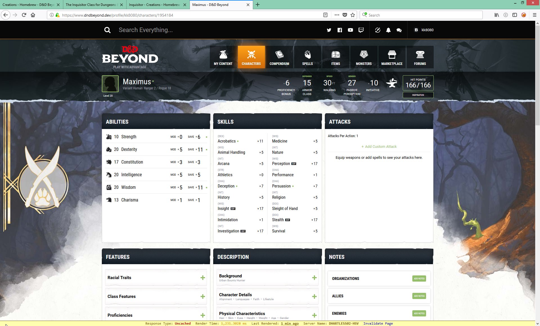Open the Facebook icon link
The height and width of the screenshot is (326, 540).
340,30
